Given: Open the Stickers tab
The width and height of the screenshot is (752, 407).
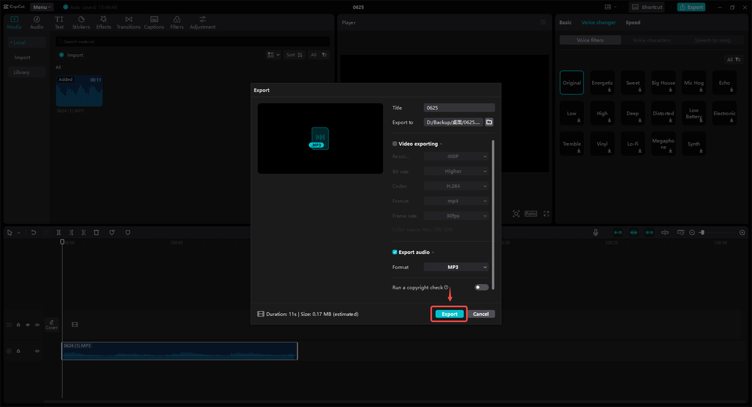Looking at the screenshot, I should [x=81, y=23].
